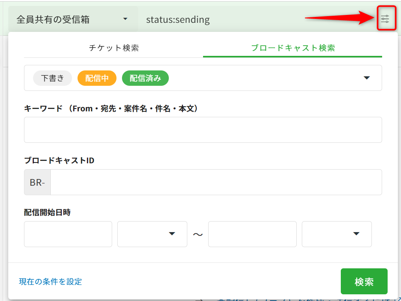Click the start date field for 配信開始日時
This screenshot has width=401, height=301.
pyautogui.click(x=68, y=234)
